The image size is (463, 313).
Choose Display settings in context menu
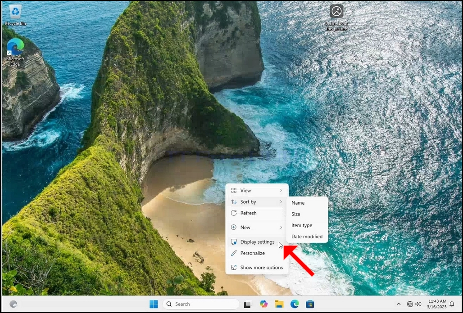click(257, 241)
